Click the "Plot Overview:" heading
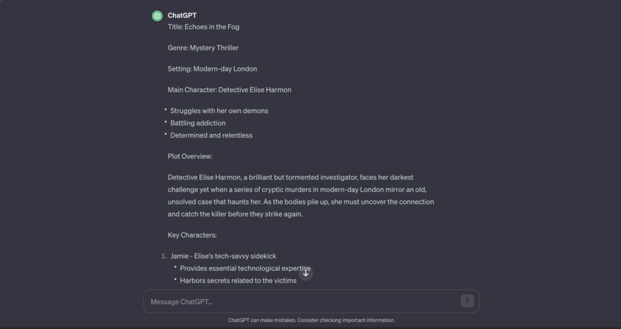 pyautogui.click(x=190, y=156)
